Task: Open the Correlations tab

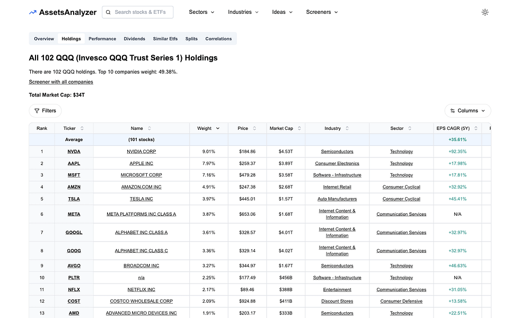Action: coord(218,38)
